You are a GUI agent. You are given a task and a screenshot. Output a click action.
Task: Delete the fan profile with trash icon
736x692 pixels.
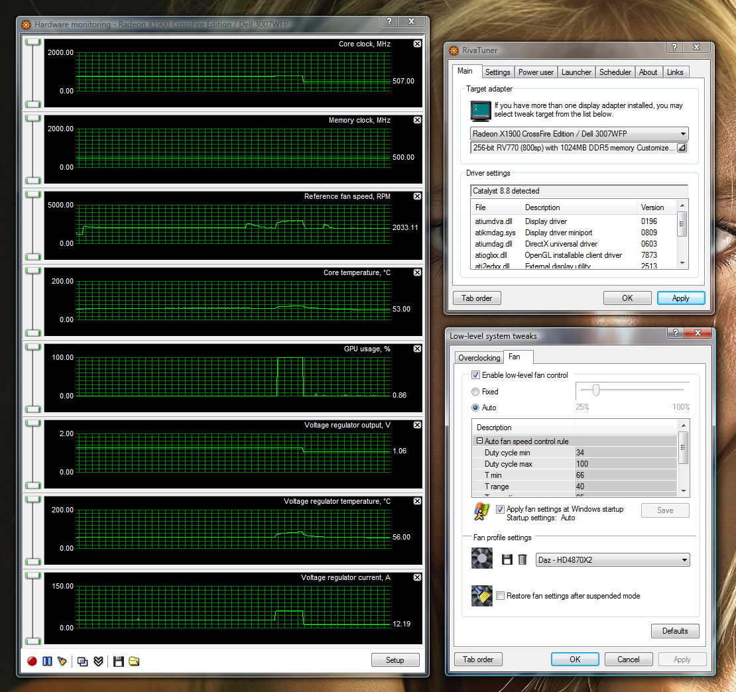522,559
